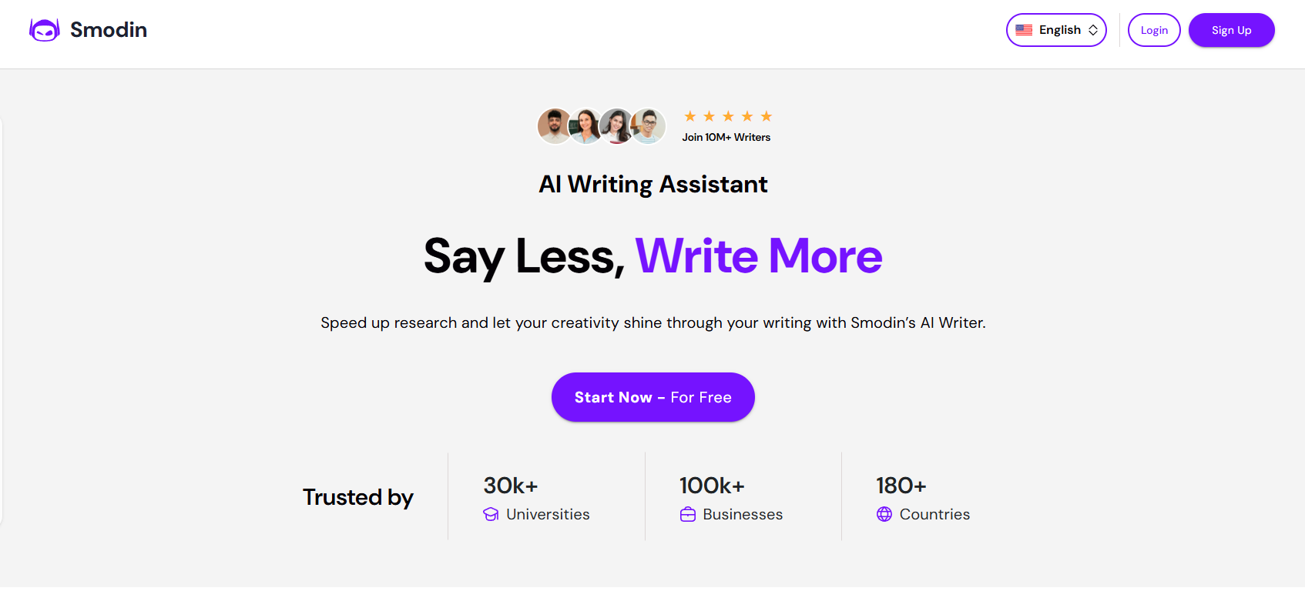Click the Smodin brand name text
Image resolution: width=1305 pixels, height=591 pixels.
[109, 30]
